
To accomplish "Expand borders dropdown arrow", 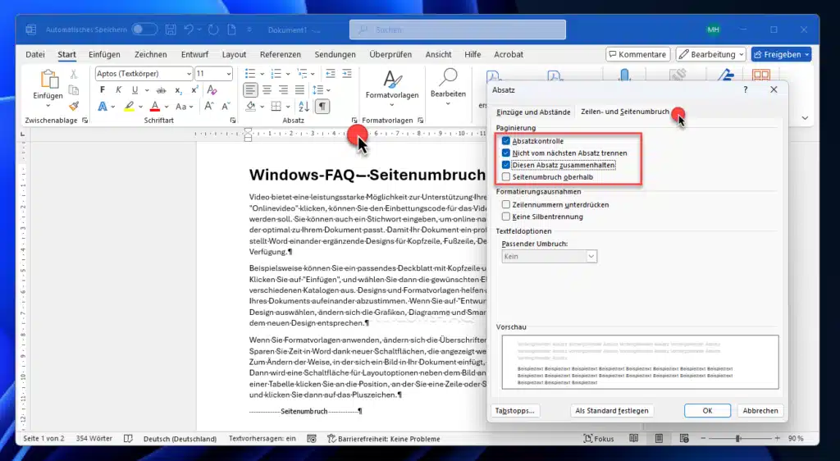I will coord(288,107).
